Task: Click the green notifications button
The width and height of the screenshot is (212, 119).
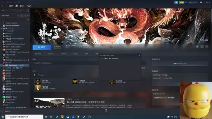Action: pyautogui.click(x=182, y=2)
